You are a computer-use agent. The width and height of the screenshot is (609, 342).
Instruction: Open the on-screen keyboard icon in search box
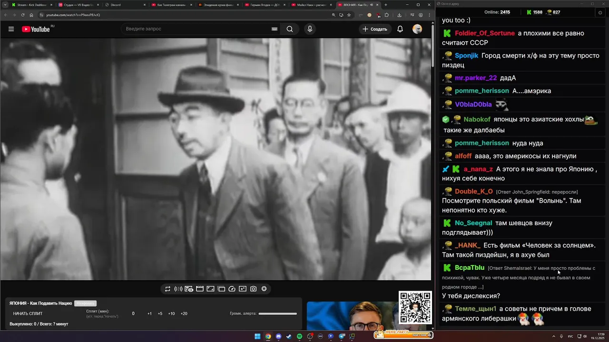(x=275, y=29)
